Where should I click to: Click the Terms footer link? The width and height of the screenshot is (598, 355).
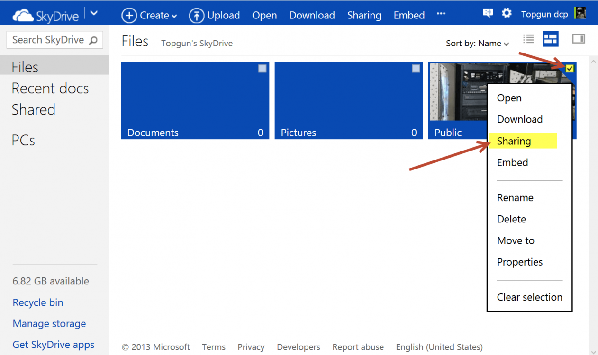[x=214, y=347]
